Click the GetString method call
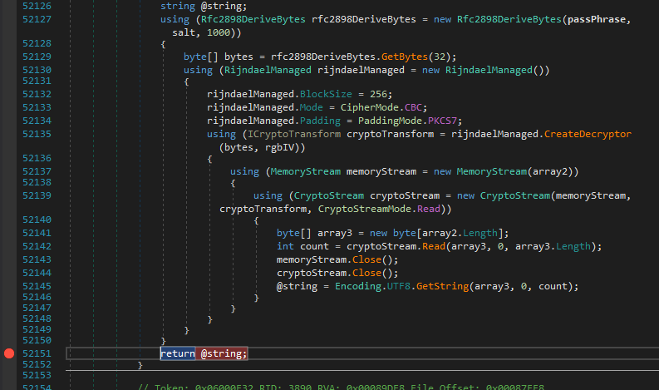Image resolution: width=659 pixels, height=390 pixels. pos(443,287)
